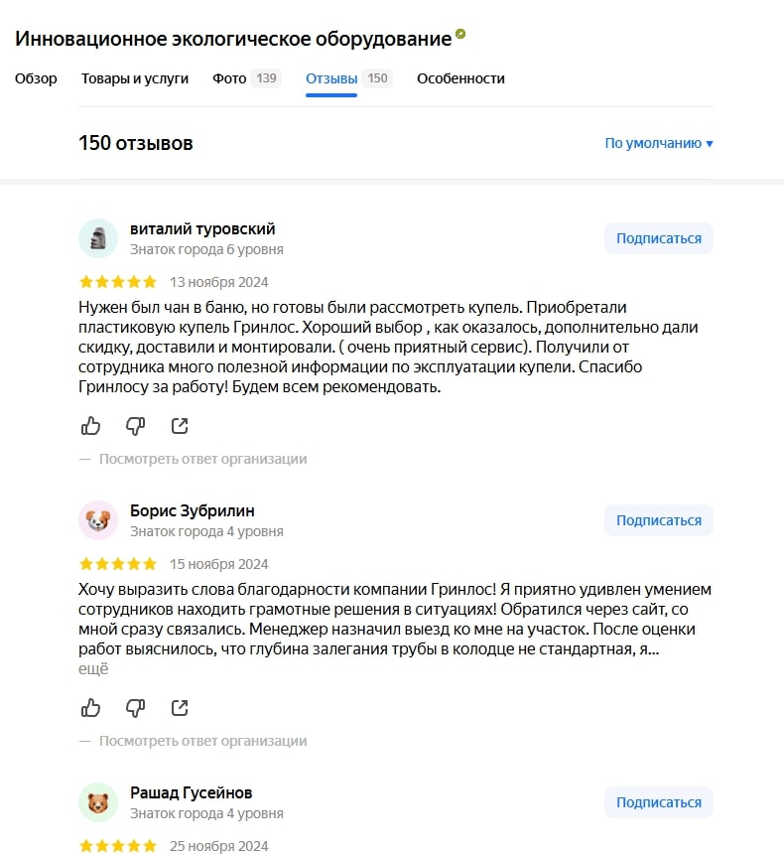Switch to the 'Обзор' tab

point(36,78)
